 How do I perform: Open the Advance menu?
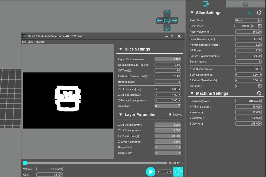click(x=39, y=42)
